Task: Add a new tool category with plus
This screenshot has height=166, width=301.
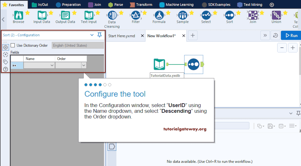Action: pos(272,5)
